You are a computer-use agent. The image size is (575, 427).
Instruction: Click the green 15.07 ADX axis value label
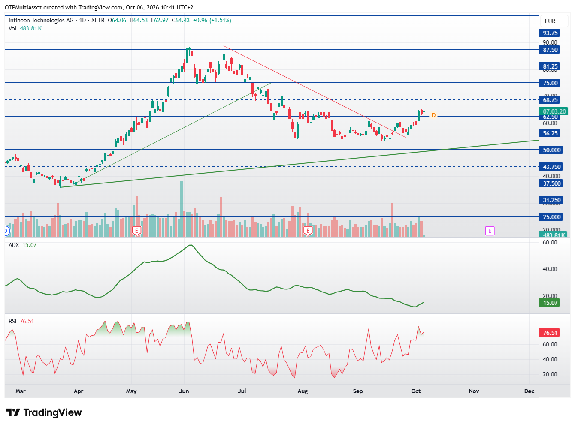point(550,303)
